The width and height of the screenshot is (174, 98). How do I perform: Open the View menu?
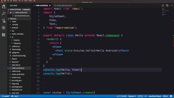click(x=20, y=1)
